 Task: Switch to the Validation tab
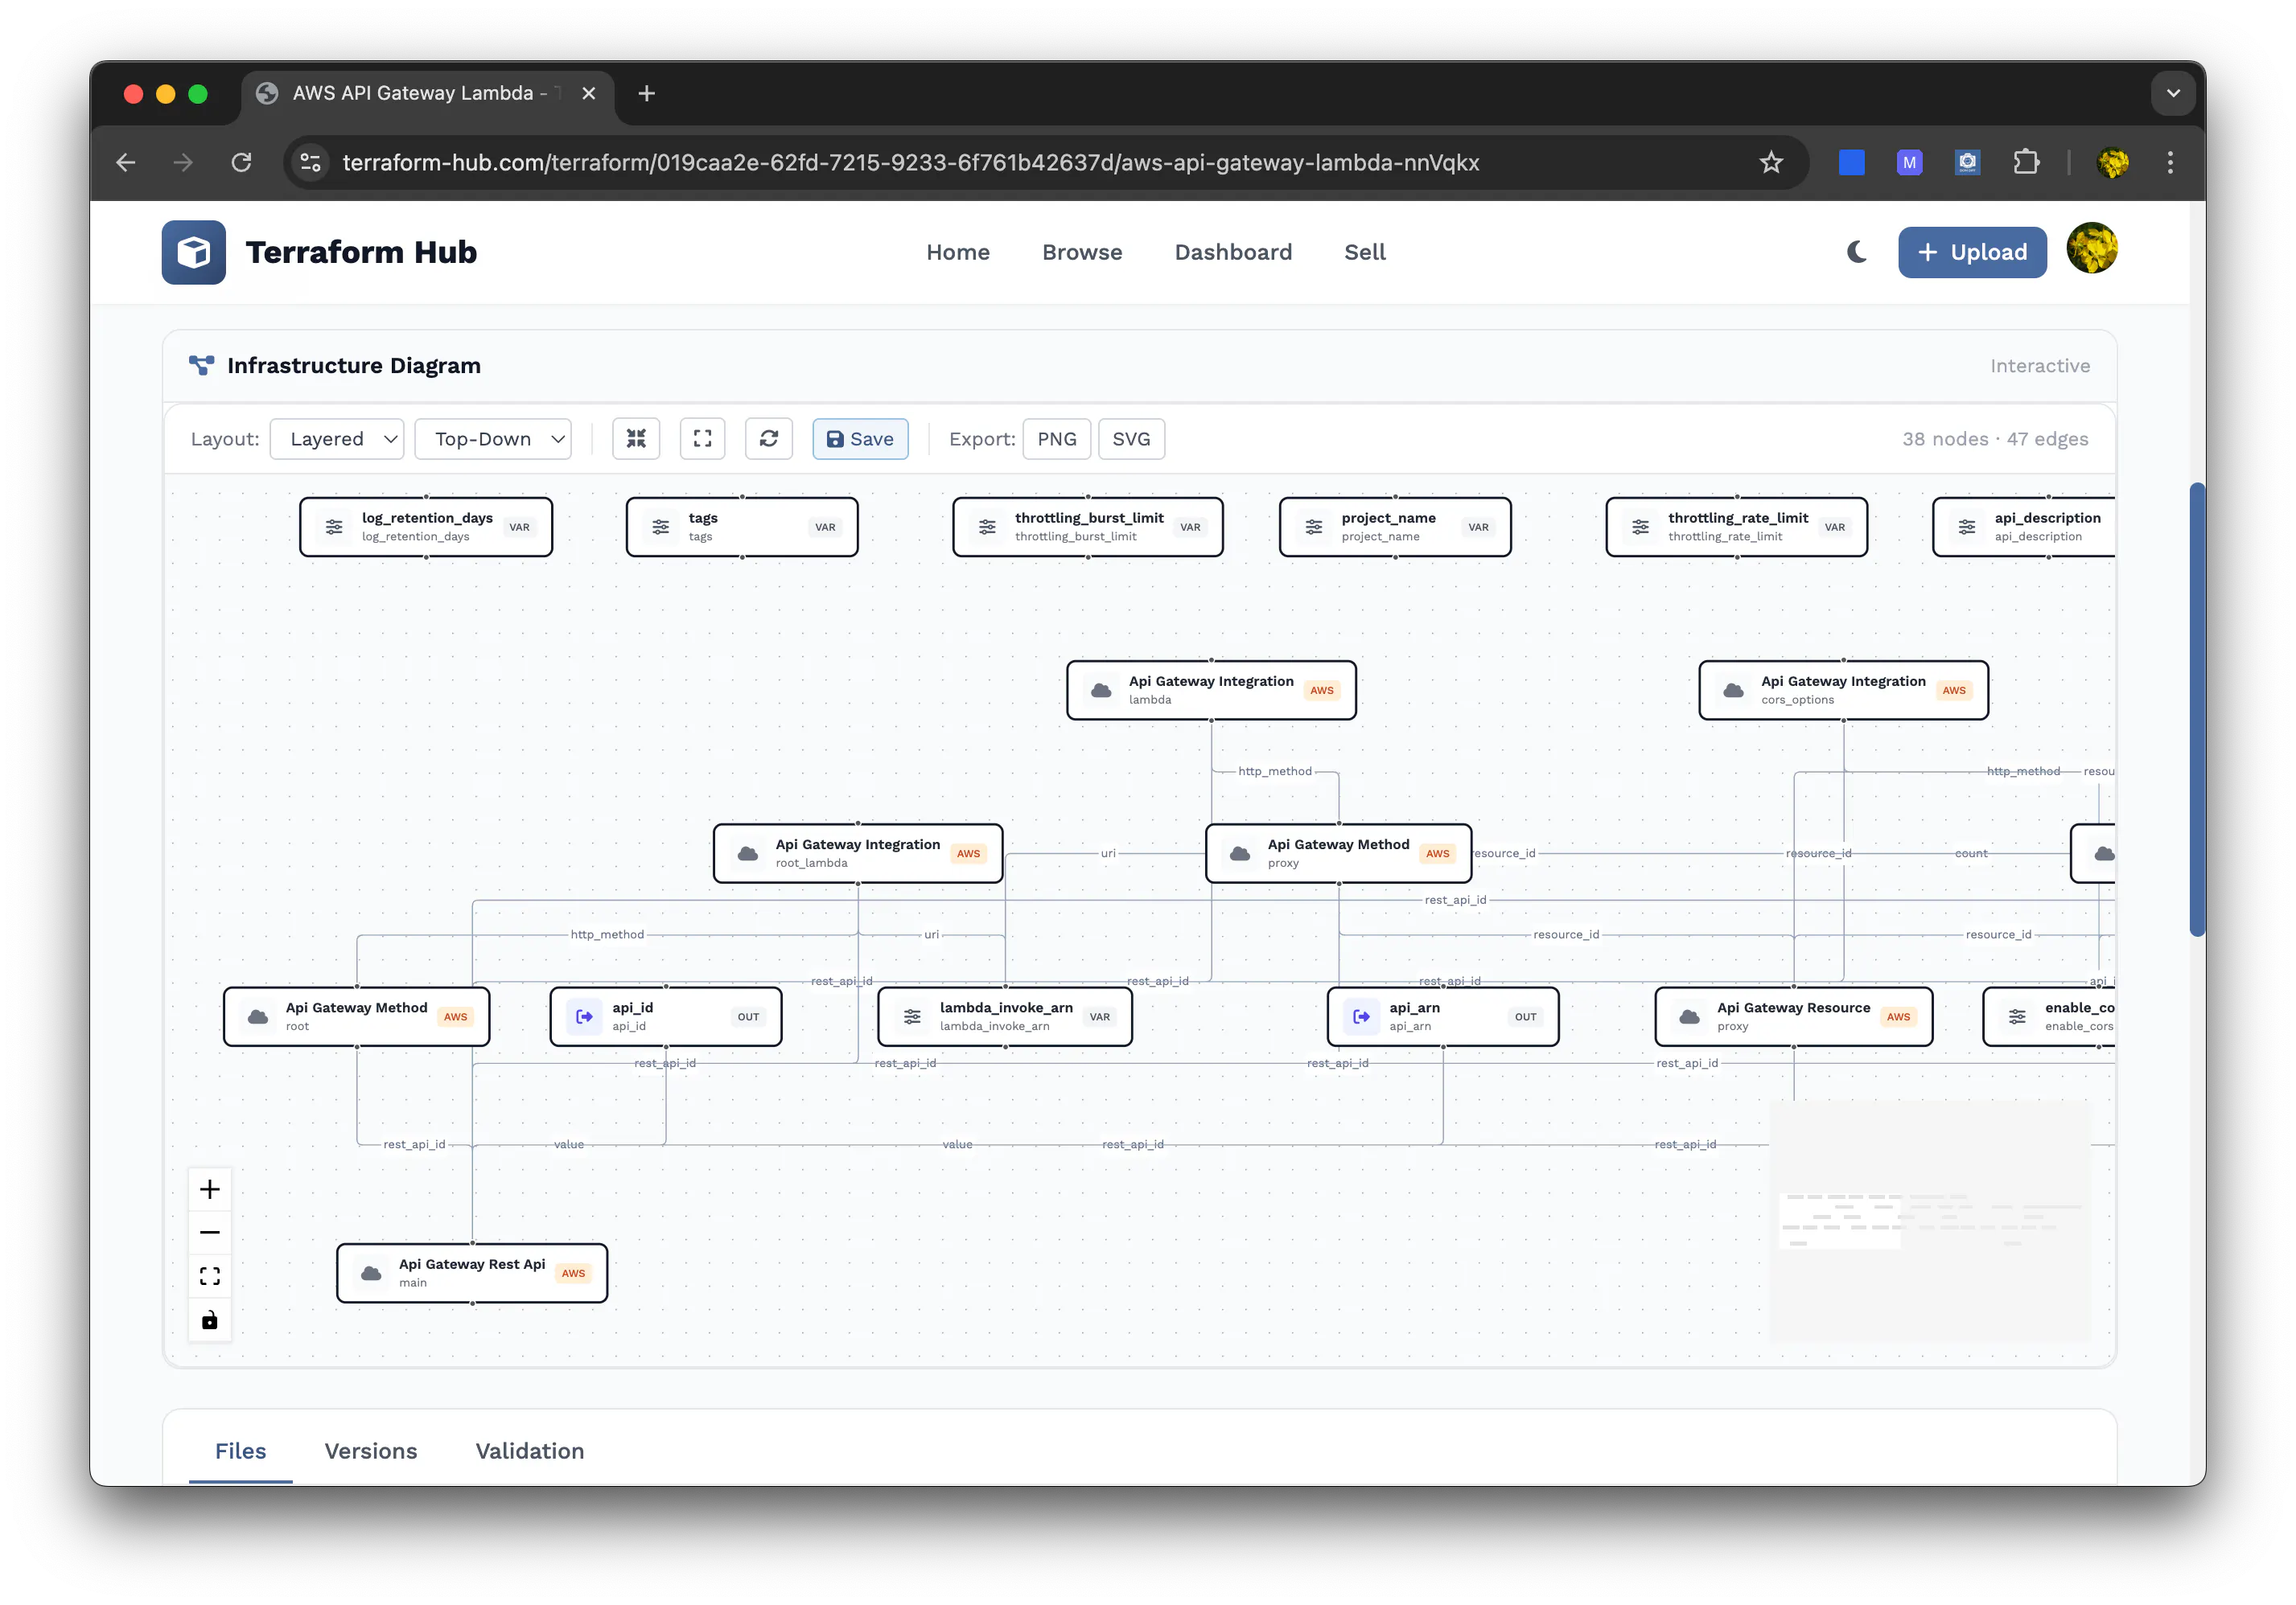point(530,1451)
